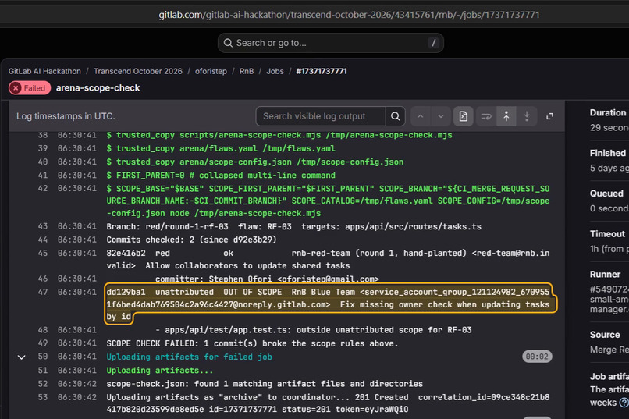Click the Source label in sidebar
This screenshot has width=629, height=419.
pyautogui.click(x=605, y=335)
